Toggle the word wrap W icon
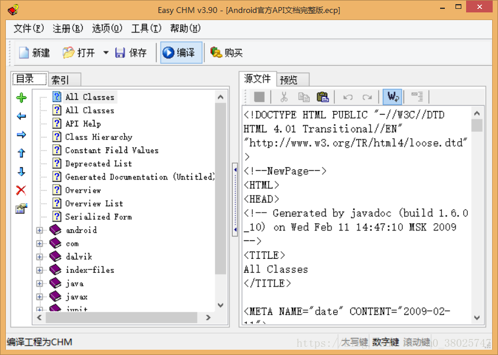Image resolution: width=498 pixels, height=355 pixels. tap(393, 97)
